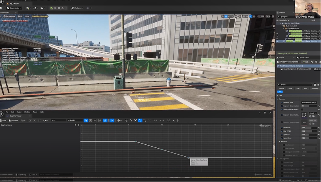This screenshot has width=321, height=182.
Task: Click the selected key at time 14
Action: (x=189, y=157)
